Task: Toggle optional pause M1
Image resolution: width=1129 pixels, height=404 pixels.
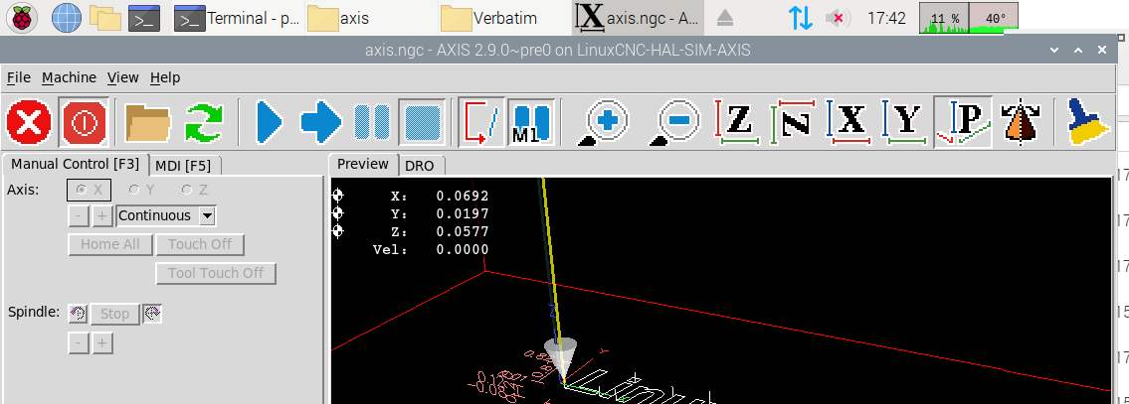Action: 532,121
